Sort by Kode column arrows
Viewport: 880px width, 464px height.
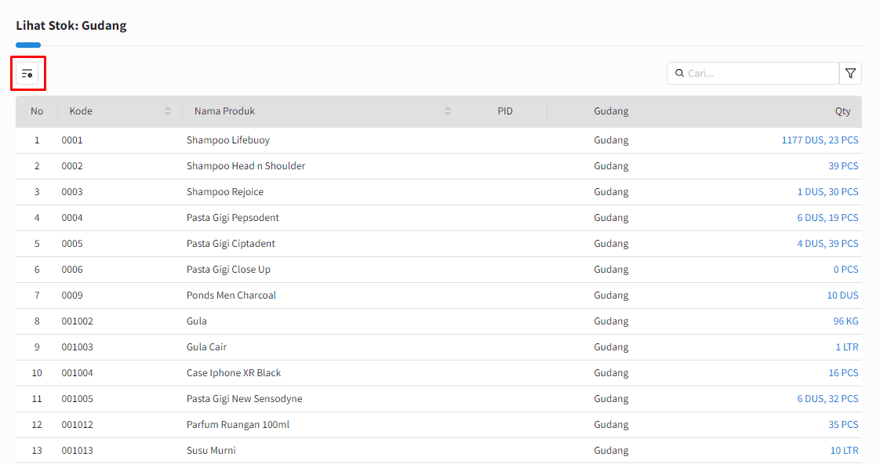click(x=167, y=111)
